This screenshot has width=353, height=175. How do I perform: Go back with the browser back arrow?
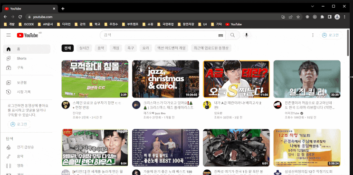(x=5, y=17)
